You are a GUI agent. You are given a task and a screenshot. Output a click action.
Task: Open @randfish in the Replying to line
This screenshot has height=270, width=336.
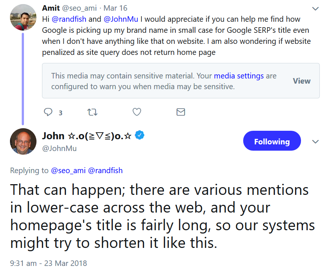[105, 170]
